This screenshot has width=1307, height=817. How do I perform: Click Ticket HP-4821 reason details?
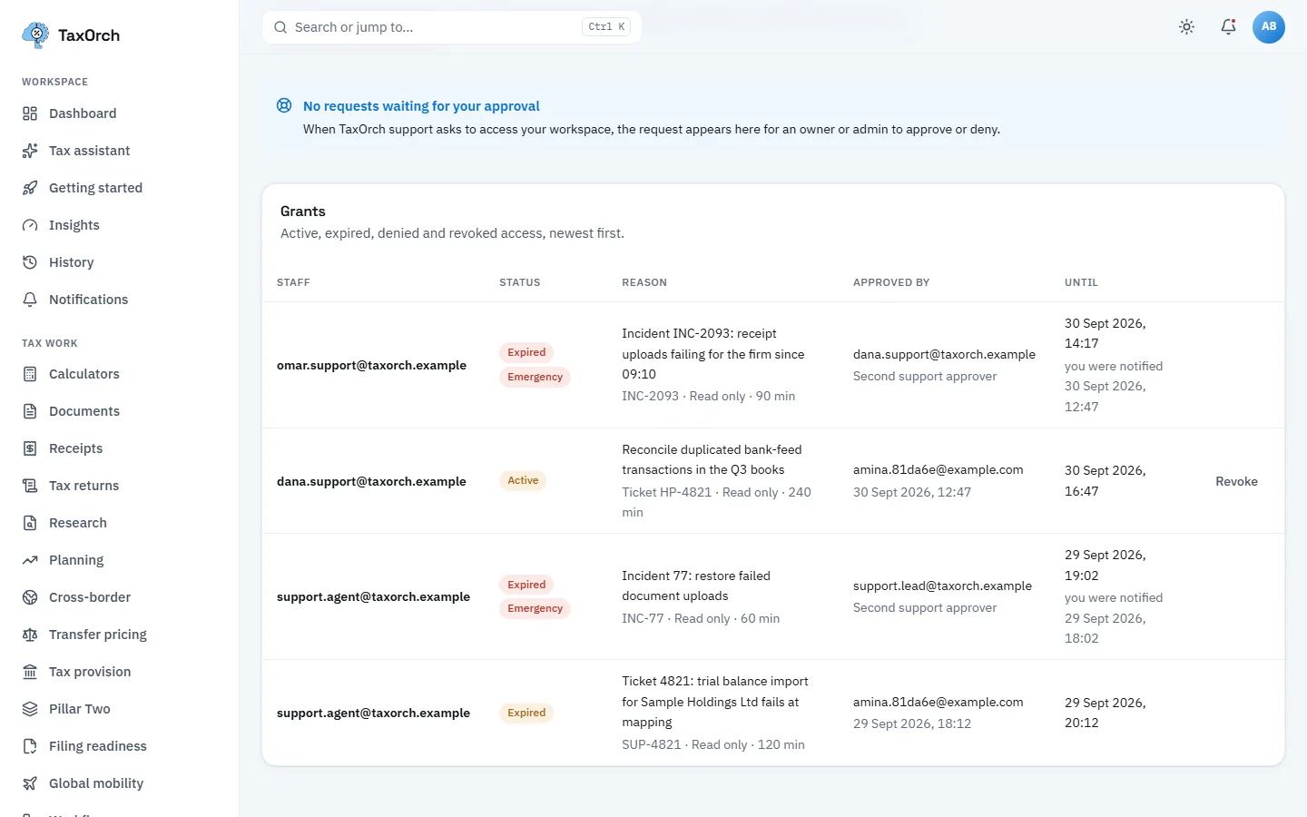pyautogui.click(x=716, y=503)
